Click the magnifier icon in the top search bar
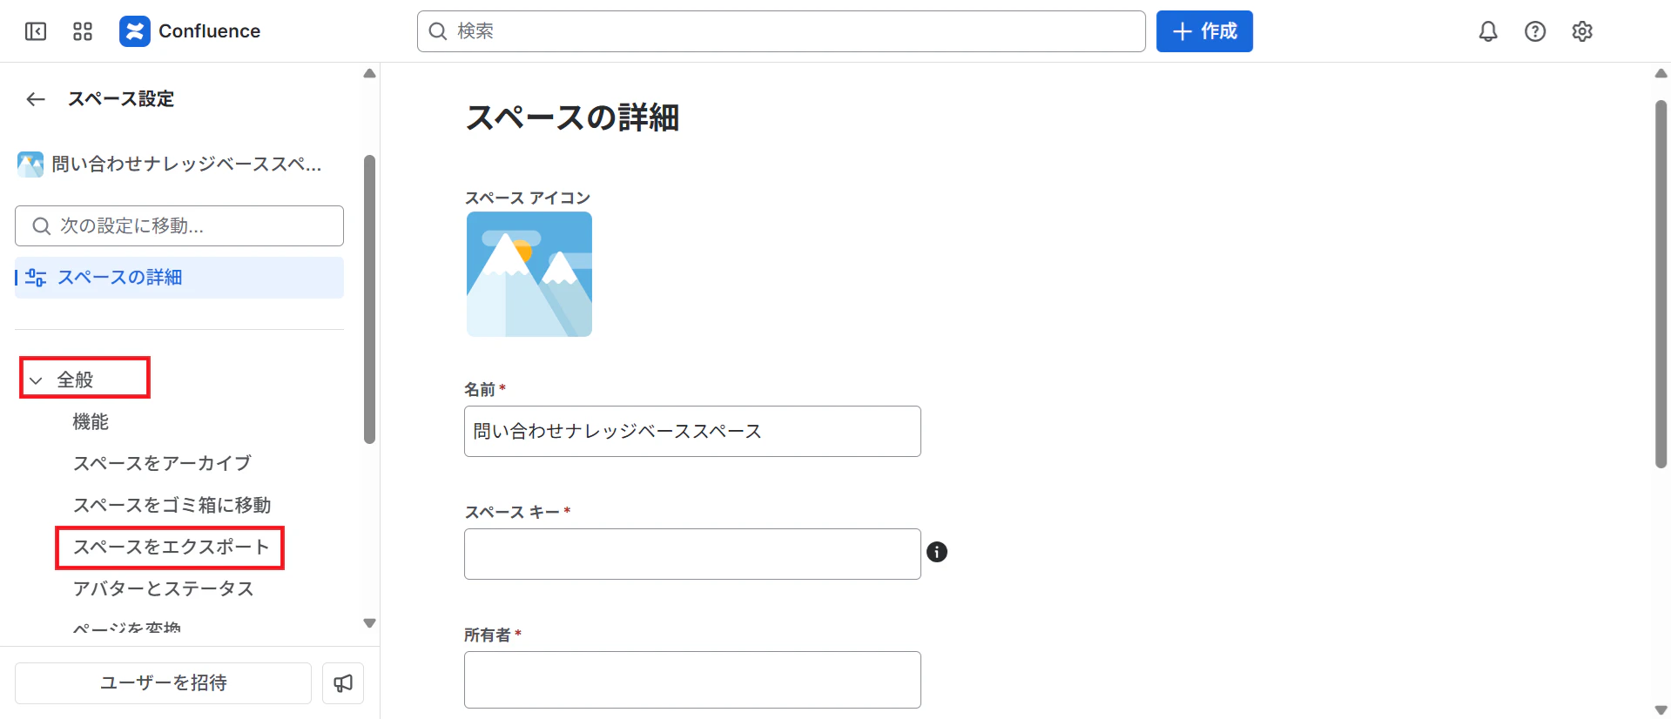The width and height of the screenshot is (1671, 719). 438,31
